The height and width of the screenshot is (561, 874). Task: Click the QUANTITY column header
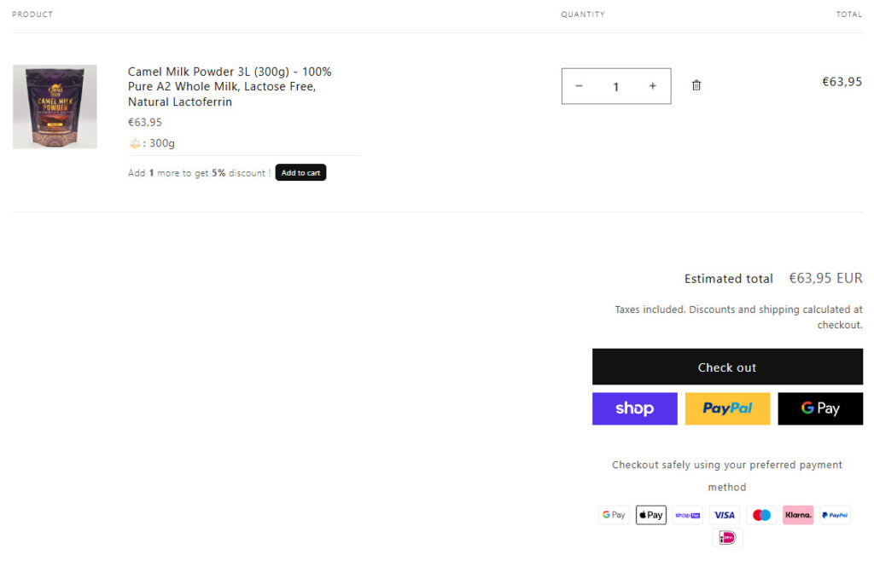pyautogui.click(x=583, y=14)
